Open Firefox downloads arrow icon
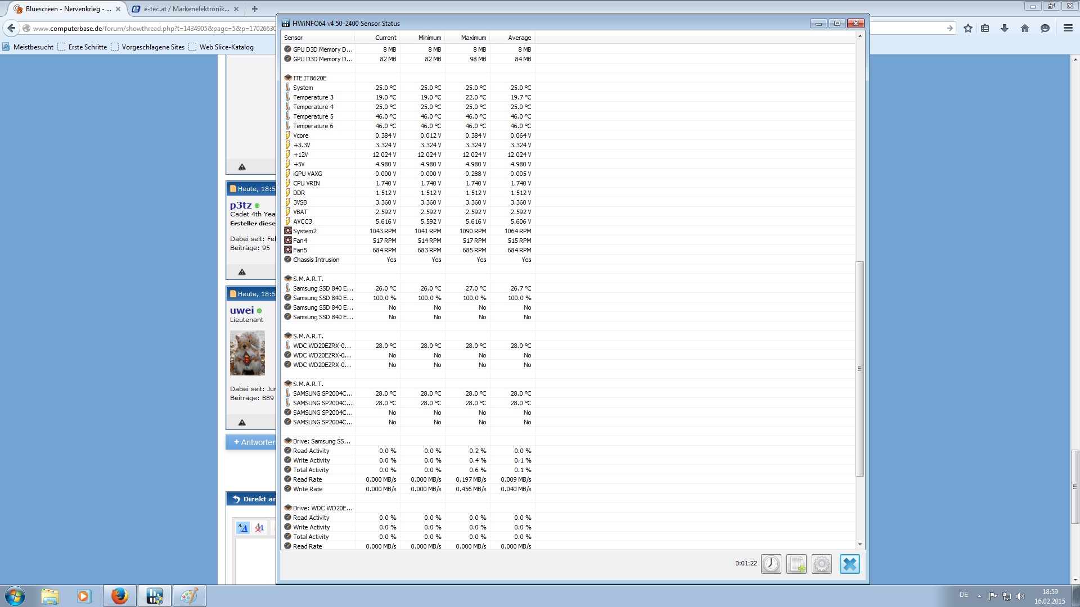1080x607 pixels. 1005,28
